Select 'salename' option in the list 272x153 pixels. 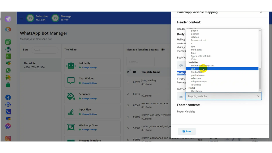pyautogui.click(x=196, y=78)
